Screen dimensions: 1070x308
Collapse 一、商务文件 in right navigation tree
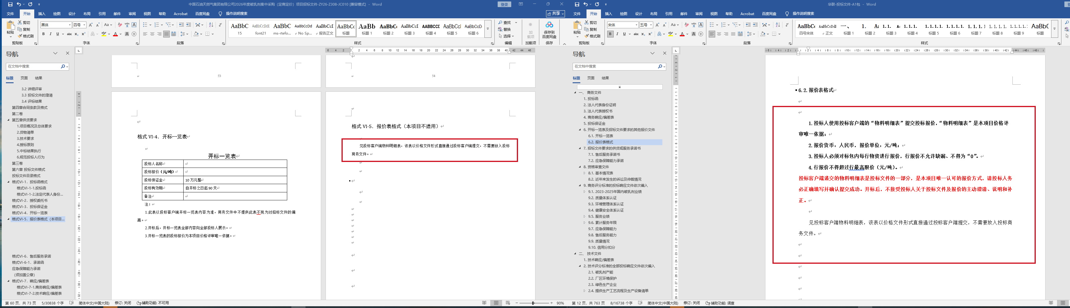click(x=575, y=93)
